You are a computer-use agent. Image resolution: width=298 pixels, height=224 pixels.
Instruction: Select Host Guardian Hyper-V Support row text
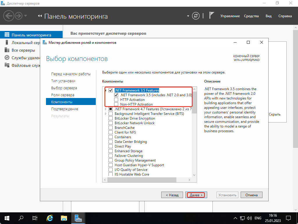[x=139, y=165]
